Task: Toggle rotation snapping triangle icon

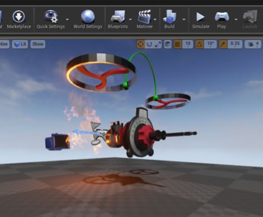Action: tap(199, 45)
